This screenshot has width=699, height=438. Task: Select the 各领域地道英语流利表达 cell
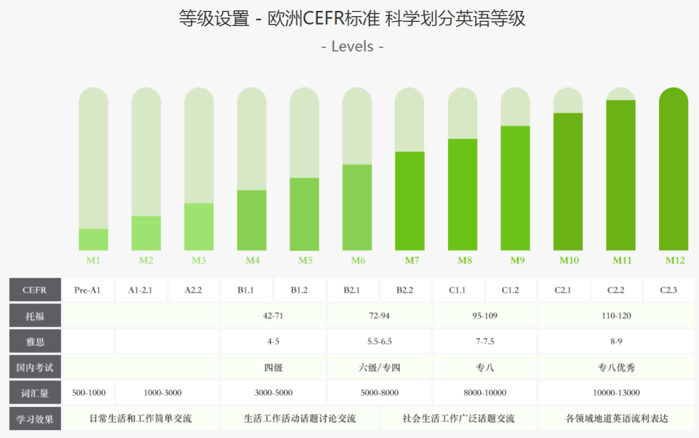(616, 418)
